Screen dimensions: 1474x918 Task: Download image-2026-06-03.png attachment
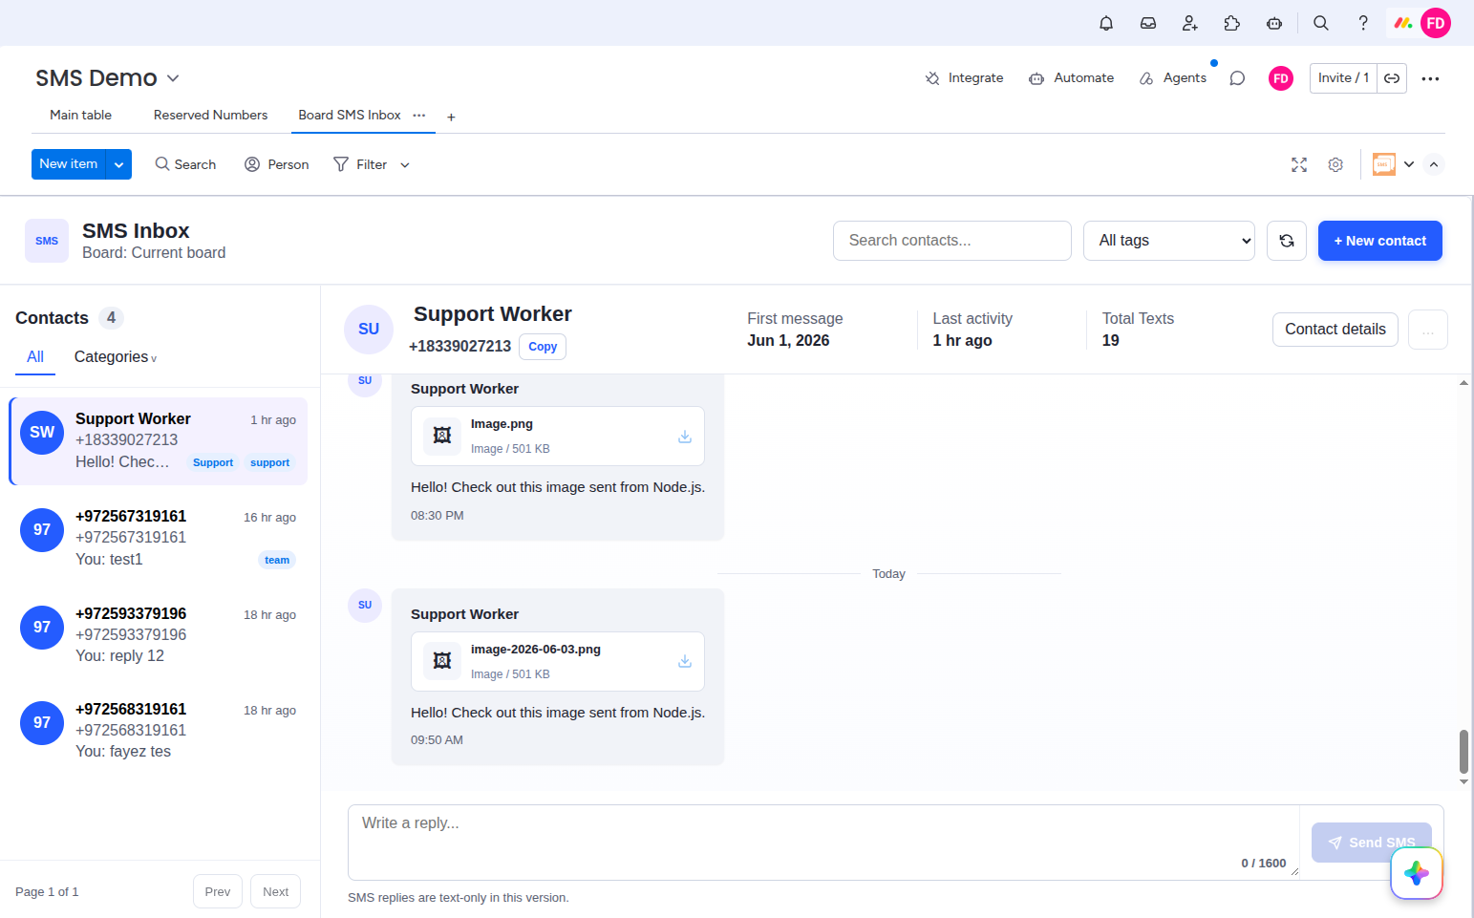pos(685,661)
